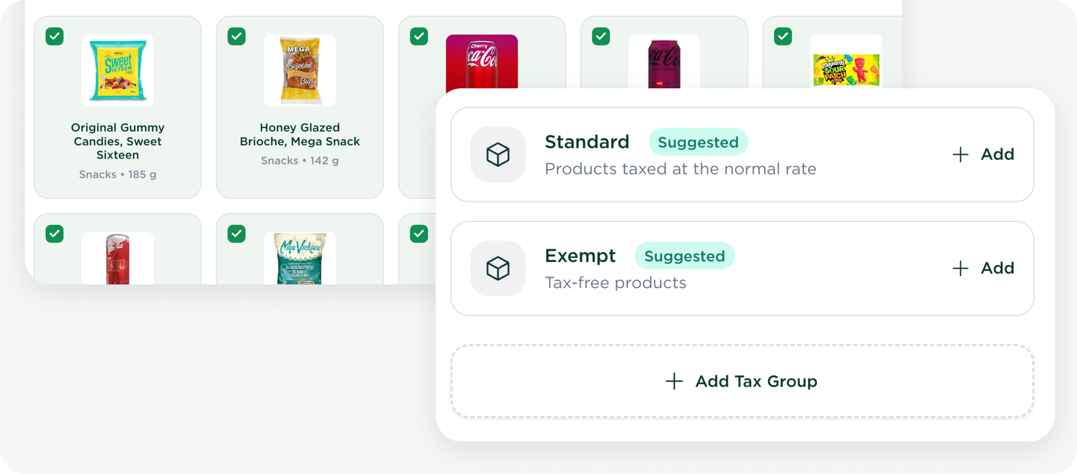This screenshot has width=1077, height=474.
Task: Deselect the Cherry Coca-Cola red can checkbox
Action: tap(419, 36)
